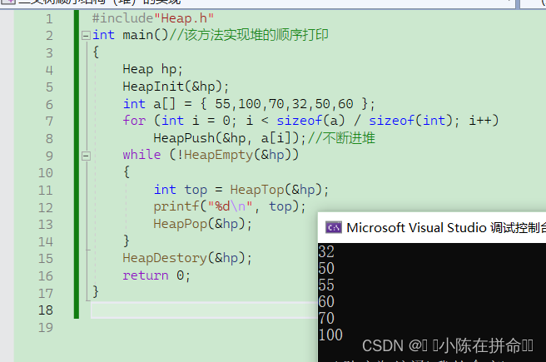The height and width of the screenshot is (362, 546).
Task: Click Microsoft Visual Studio debug console title
Action: pos(446,228)
